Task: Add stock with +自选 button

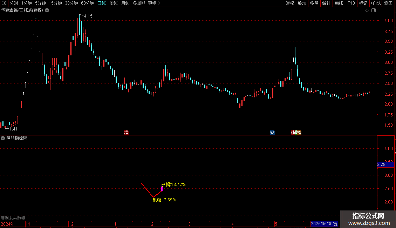Action: [376, 3]
